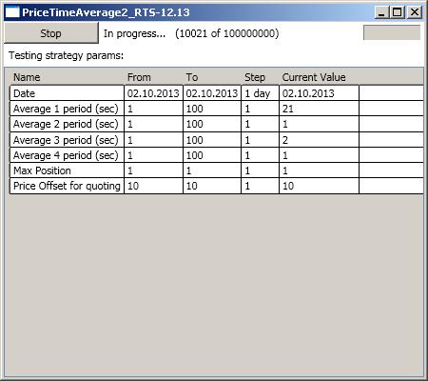Click the Name column header
The width and height of the screenshot is (428, 381).
(27, 77)
